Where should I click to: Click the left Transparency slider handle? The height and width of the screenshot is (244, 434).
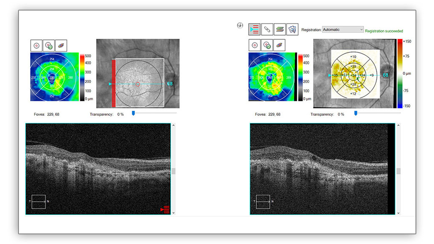pyautogui.click(x=133, y=113)
